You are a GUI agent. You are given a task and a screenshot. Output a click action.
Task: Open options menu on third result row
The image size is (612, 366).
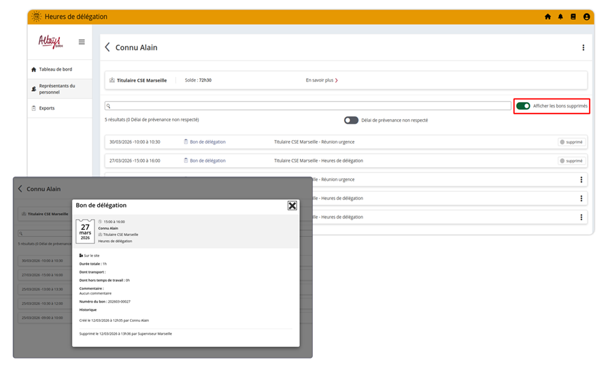(x=581, y=180)
